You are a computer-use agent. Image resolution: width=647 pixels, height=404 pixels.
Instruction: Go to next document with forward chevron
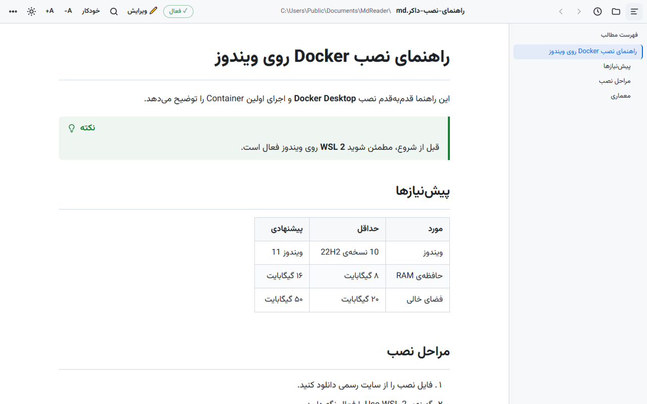[x=579, y=11]
